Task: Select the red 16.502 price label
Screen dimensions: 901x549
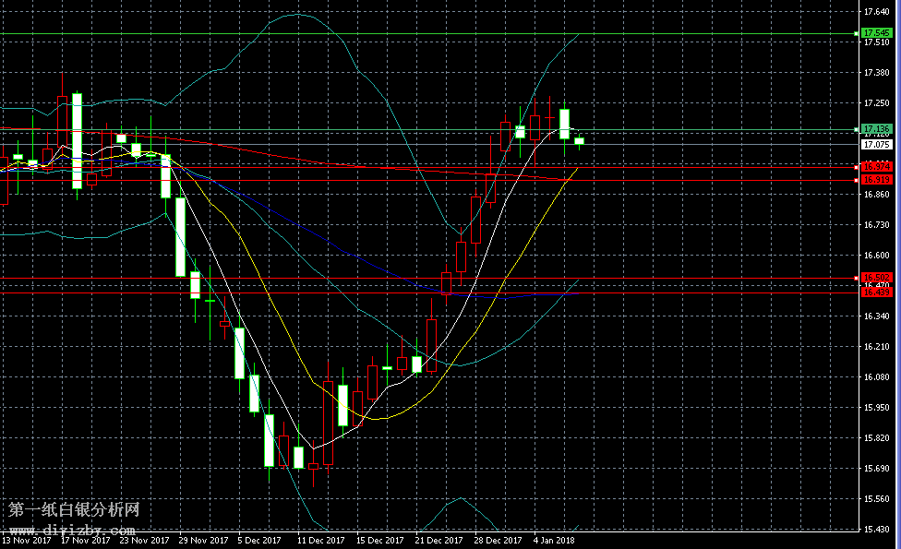Action: pyautogui.click(x=875, y=277)
